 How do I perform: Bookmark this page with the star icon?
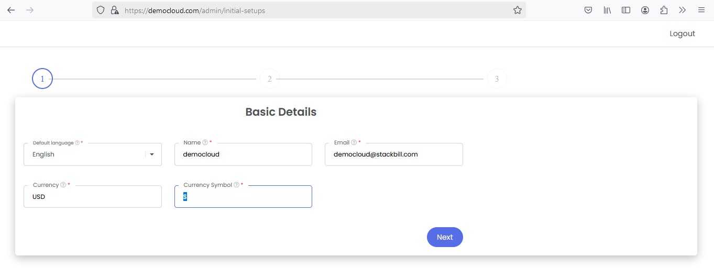point(518,10)
